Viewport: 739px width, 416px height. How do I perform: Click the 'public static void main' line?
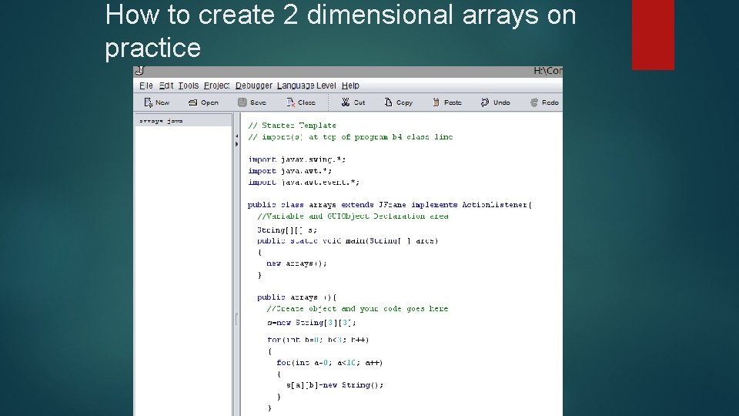click(347, 241)
